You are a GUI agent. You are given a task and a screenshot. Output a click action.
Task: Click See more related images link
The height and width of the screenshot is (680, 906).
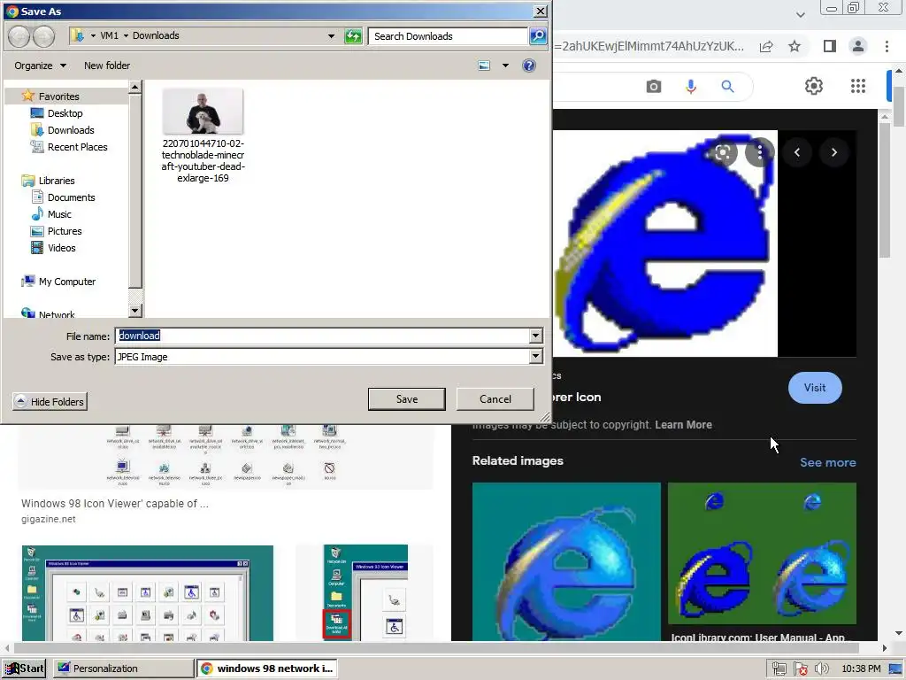coord(828,462)
